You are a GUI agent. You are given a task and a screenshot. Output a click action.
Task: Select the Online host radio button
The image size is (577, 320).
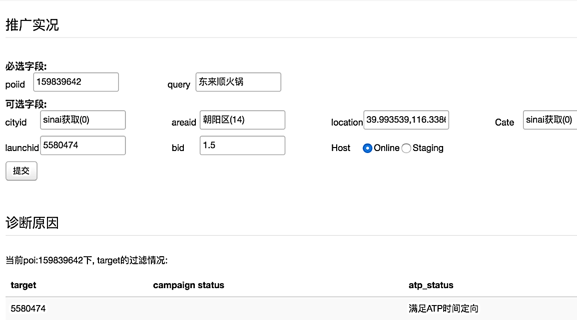[368, 148]
